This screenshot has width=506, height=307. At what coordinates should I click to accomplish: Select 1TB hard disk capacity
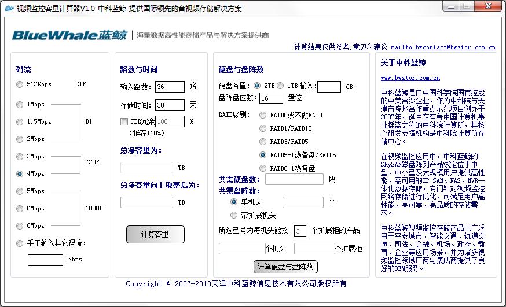click(x=281, y=86)
